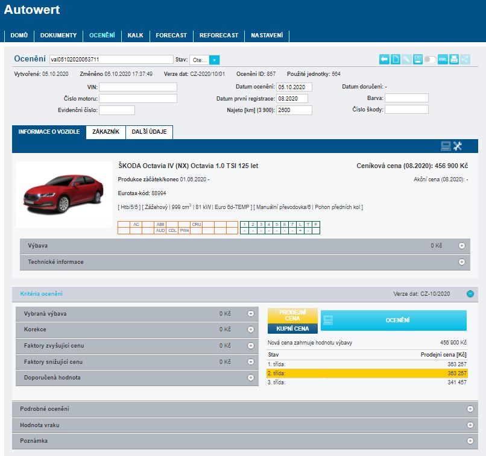Click the Evidenční číslo input field
This screenshot has width=486, height=456.
pyautogui.click(x=117, y=110)
